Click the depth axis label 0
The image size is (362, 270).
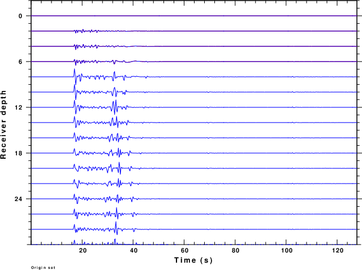20,16
